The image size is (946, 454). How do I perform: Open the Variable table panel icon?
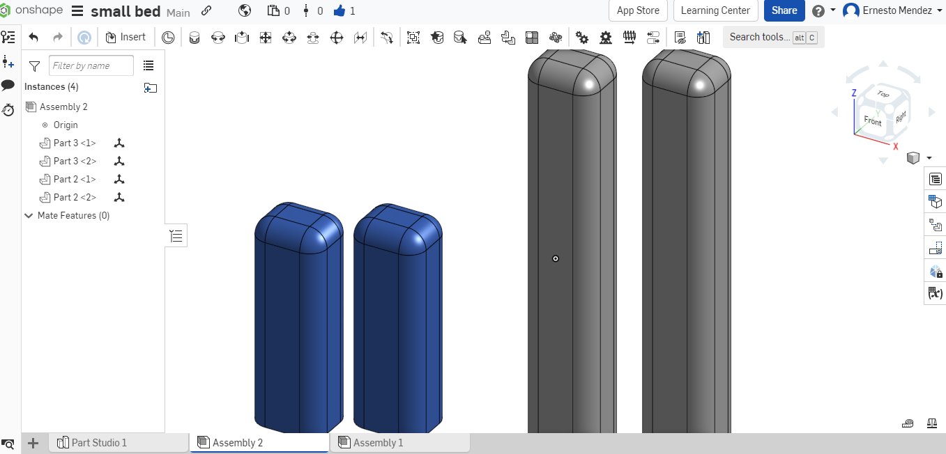point(935,293)
